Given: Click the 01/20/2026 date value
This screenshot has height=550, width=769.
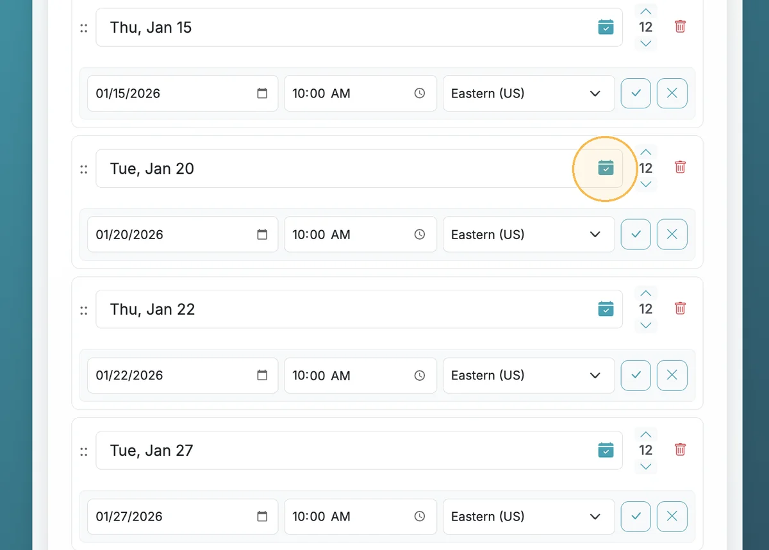Looking at the screenshot, I should 129,235.
